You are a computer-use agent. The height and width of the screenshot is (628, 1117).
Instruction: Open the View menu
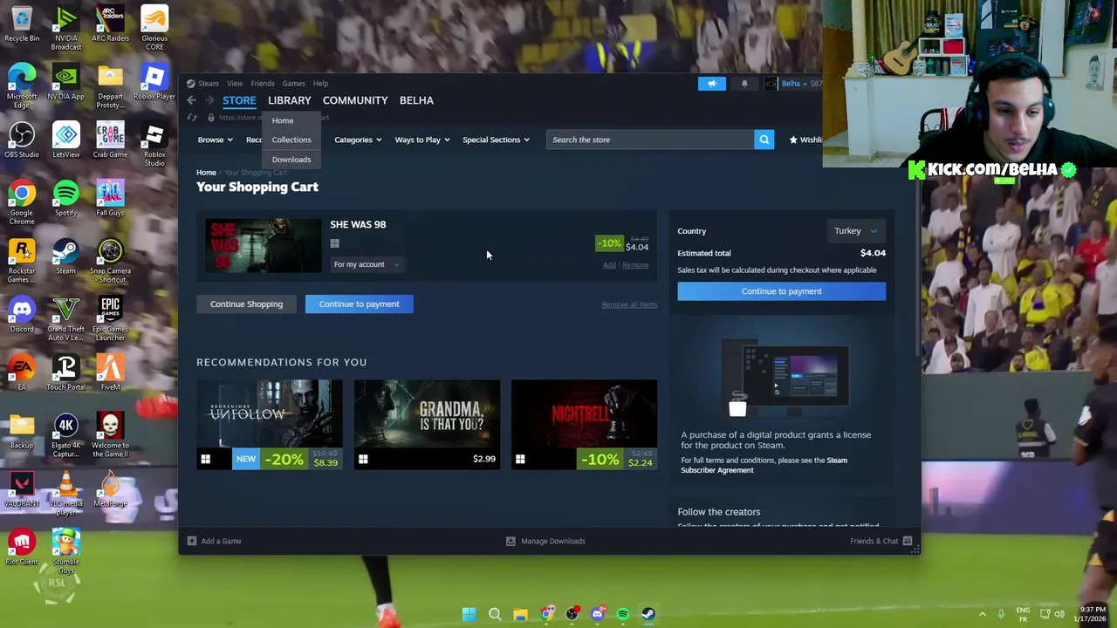(x=235, y=84)
